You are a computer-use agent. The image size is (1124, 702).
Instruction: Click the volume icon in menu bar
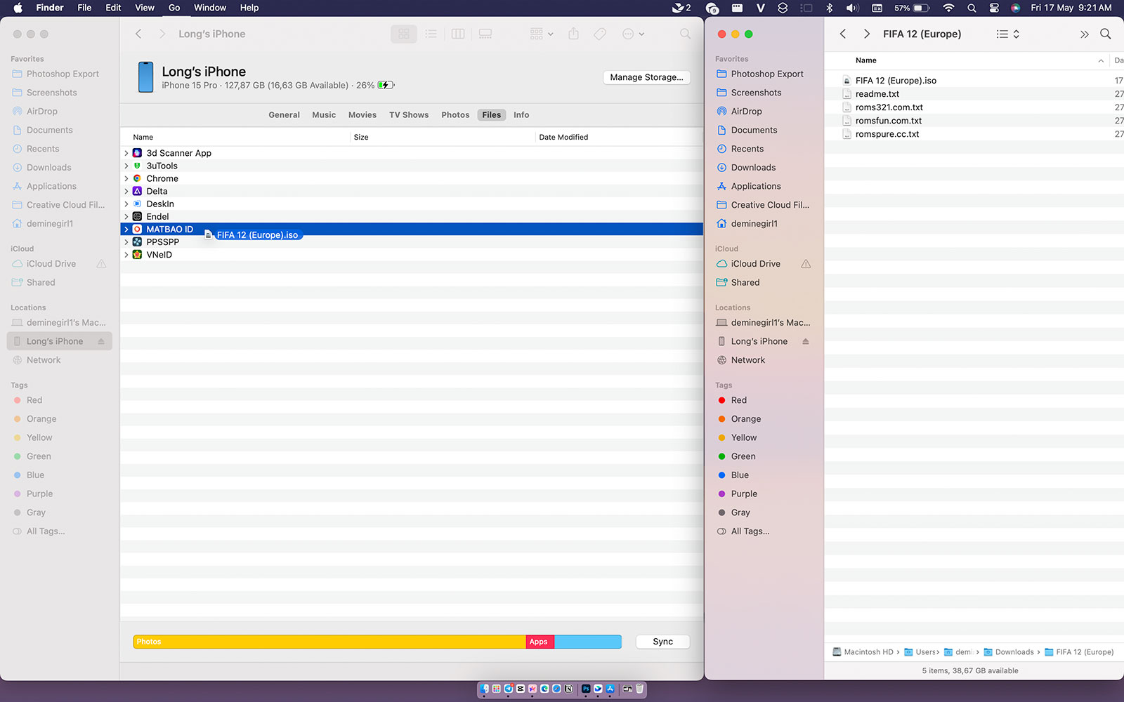[x=852, y=8]
